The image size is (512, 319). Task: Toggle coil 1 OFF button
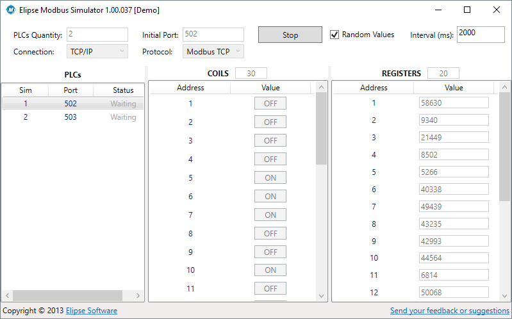click(x=270, y=103)
